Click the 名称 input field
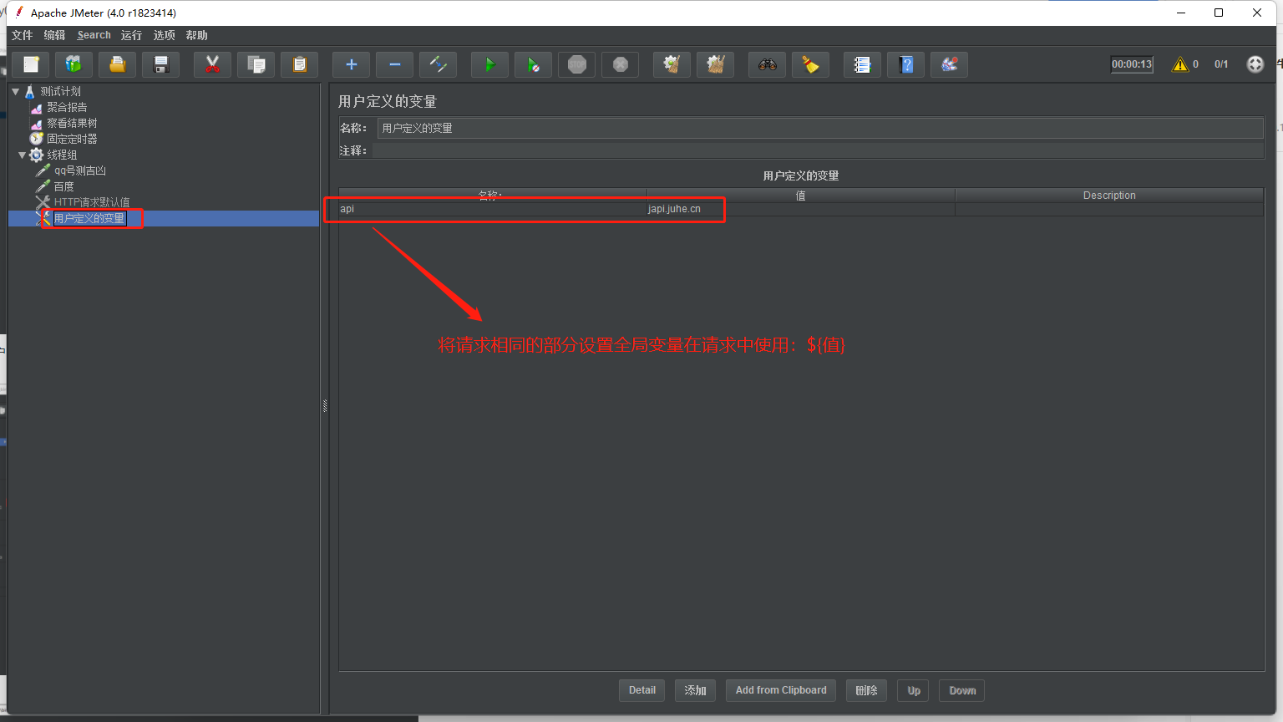 tap(820, 128)
